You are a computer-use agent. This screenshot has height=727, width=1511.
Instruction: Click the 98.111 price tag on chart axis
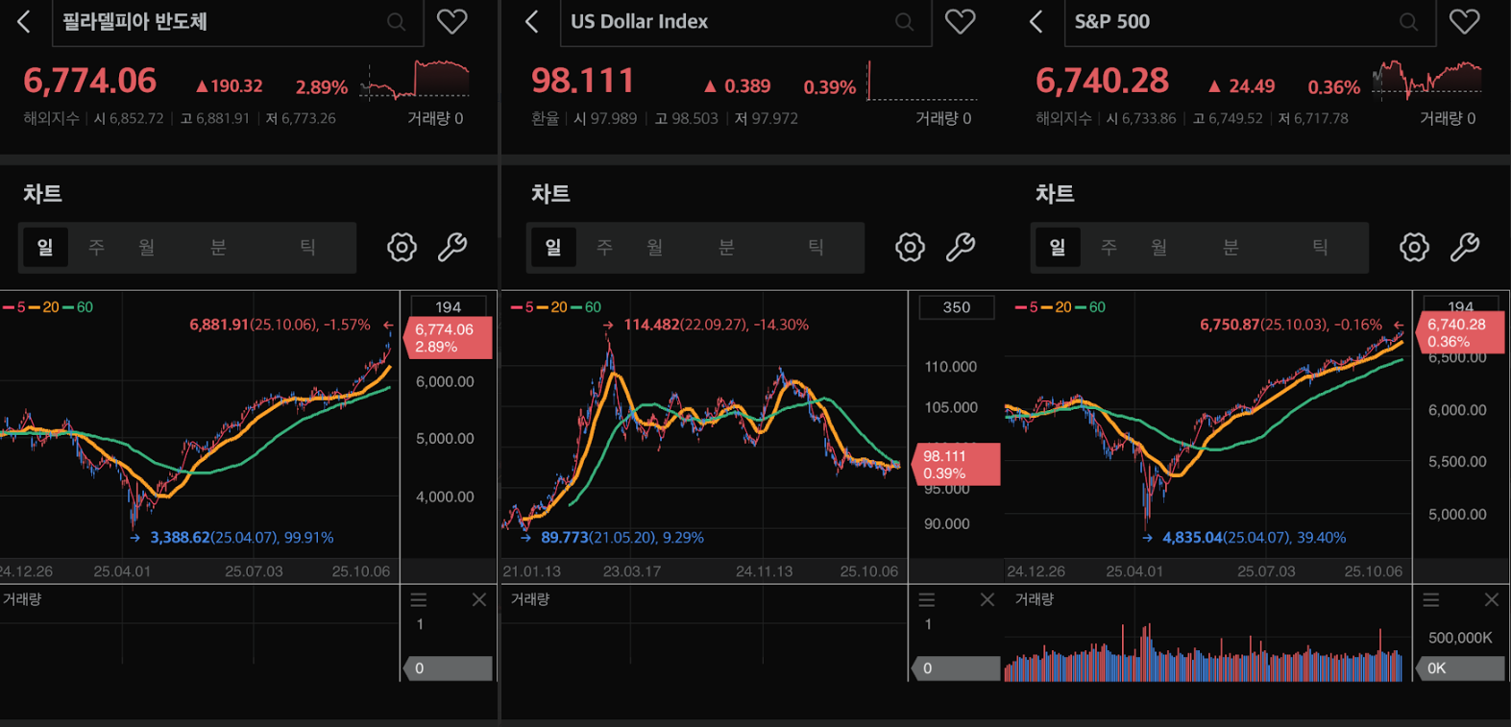[956, 465]
